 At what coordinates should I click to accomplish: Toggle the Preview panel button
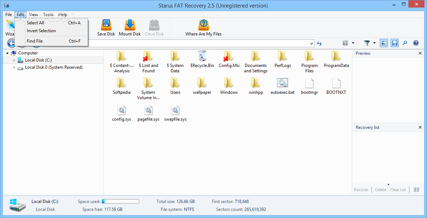coord(384,43)
